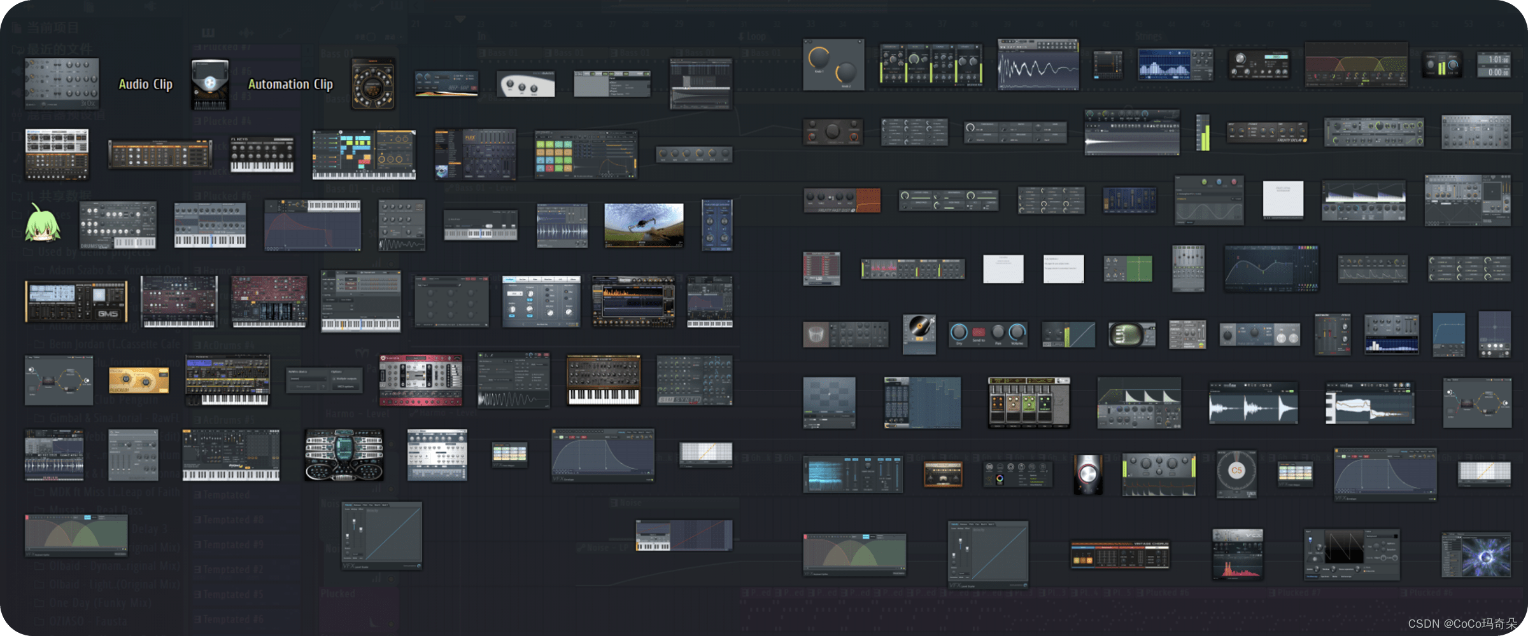1528x636 pixels.
Task: Open the blue starburst visualizer plugin
Action: tap(1476, 555)
